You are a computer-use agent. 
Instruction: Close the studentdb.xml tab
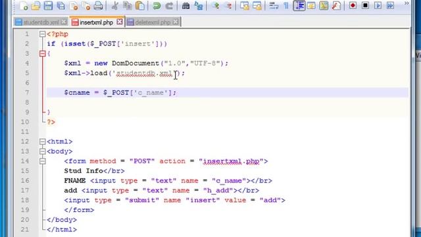[x=64, y=22]
